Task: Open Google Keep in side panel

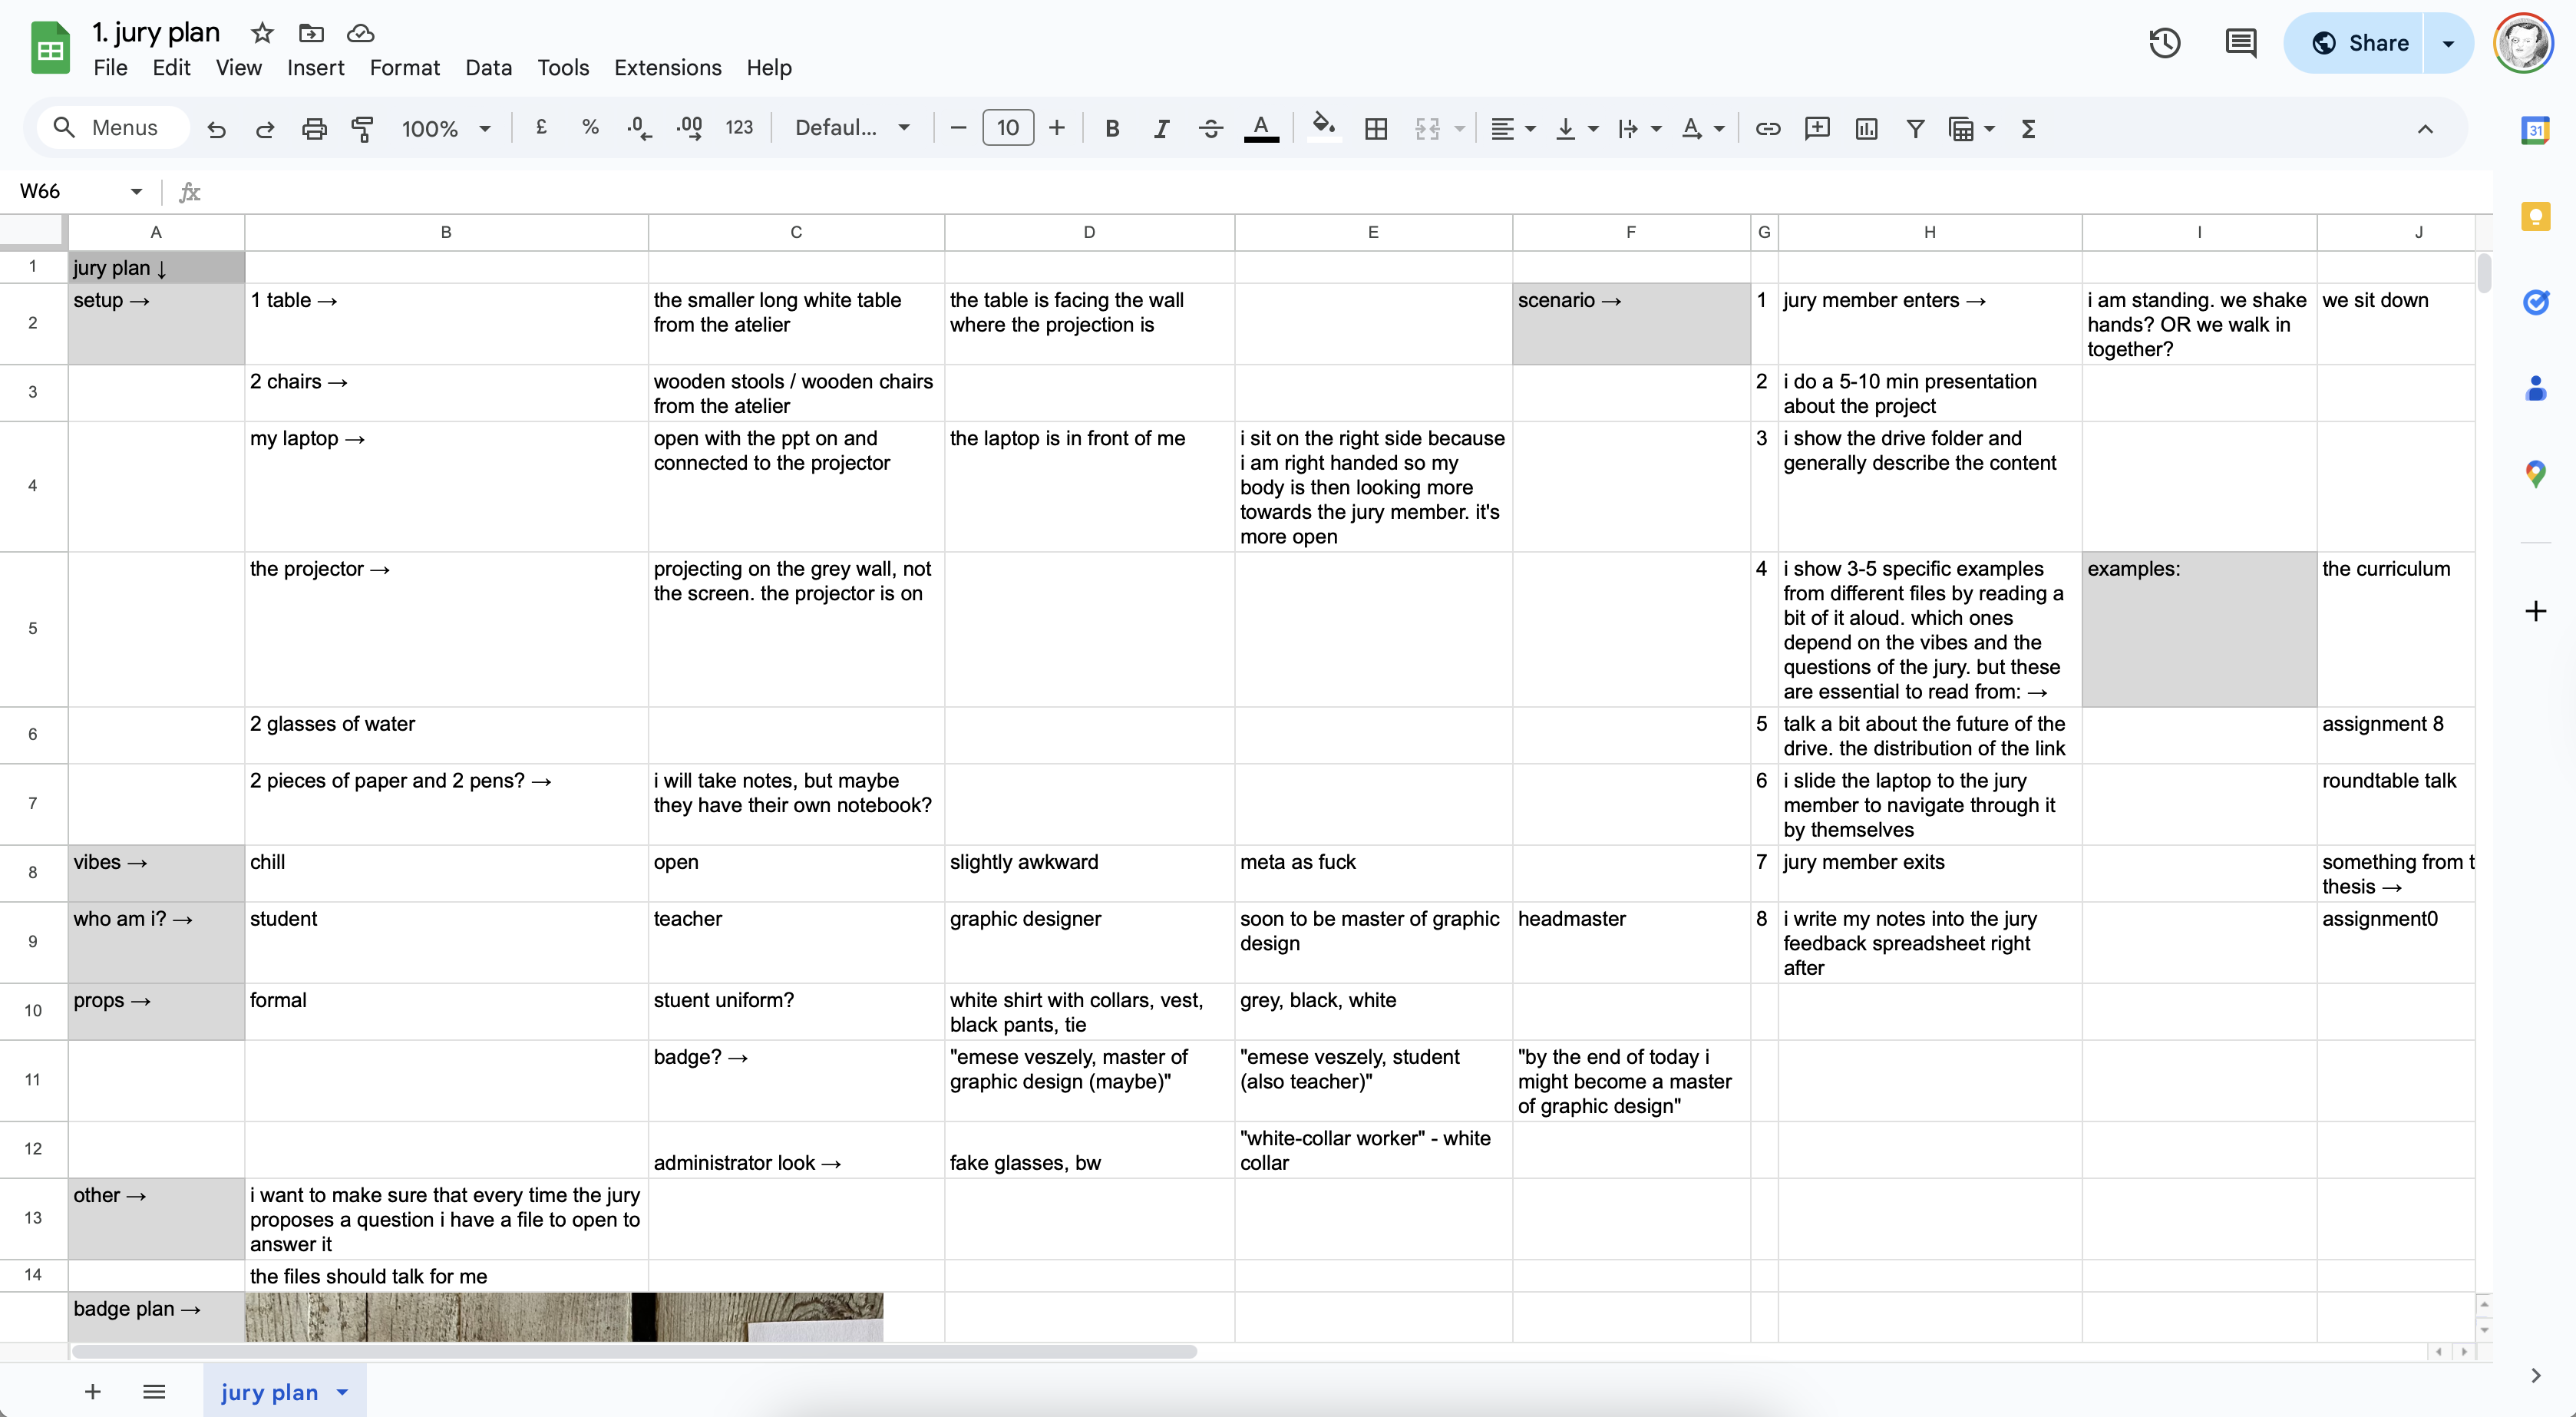Action: click(x=2535, y=216)
